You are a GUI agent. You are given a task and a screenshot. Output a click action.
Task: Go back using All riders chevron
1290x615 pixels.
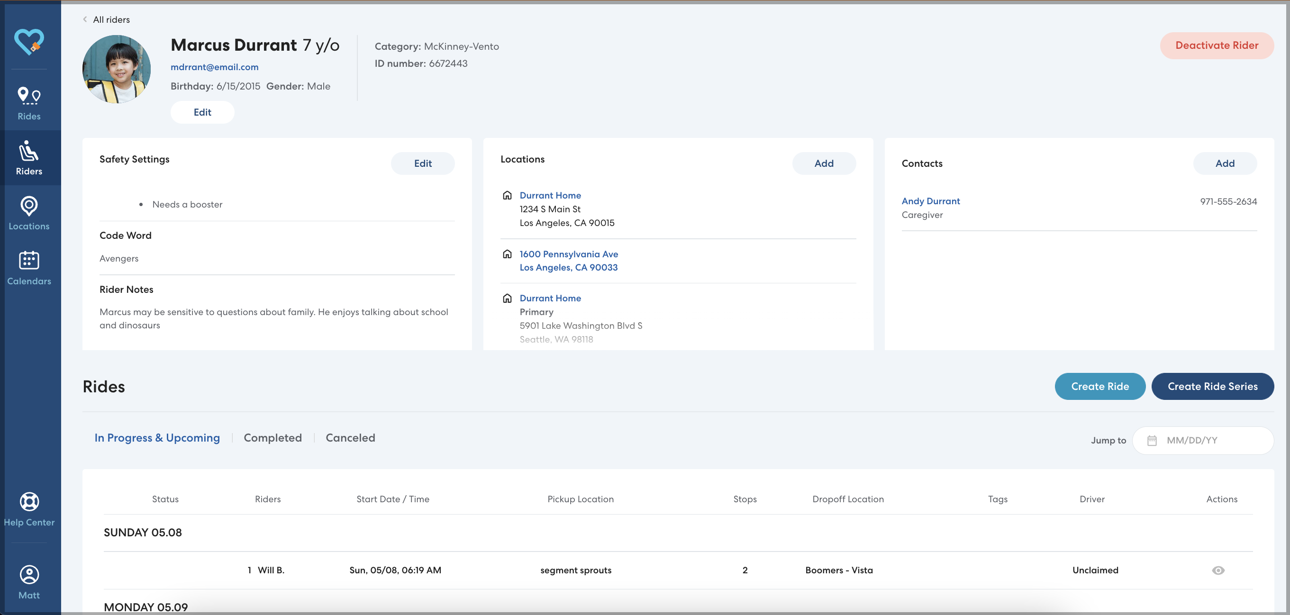click(x=85, y=19)
